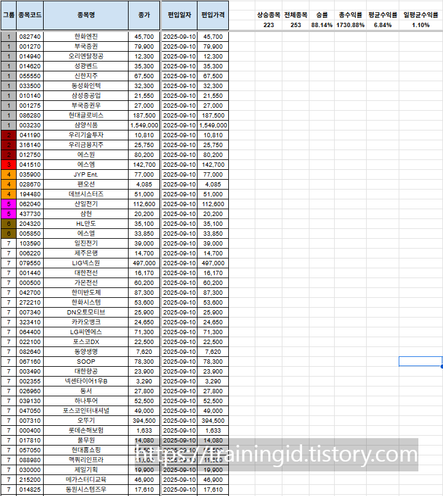Viewport: 443px width, 496px height.
Task: Click the stock name 한미반도체
Action: pyautogui.click(x=86, y=292)
